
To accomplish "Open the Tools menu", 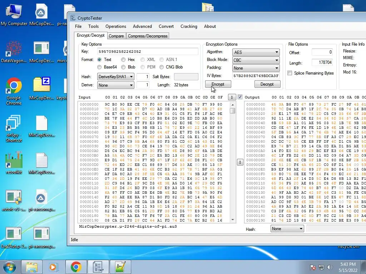I will [93, 26].
